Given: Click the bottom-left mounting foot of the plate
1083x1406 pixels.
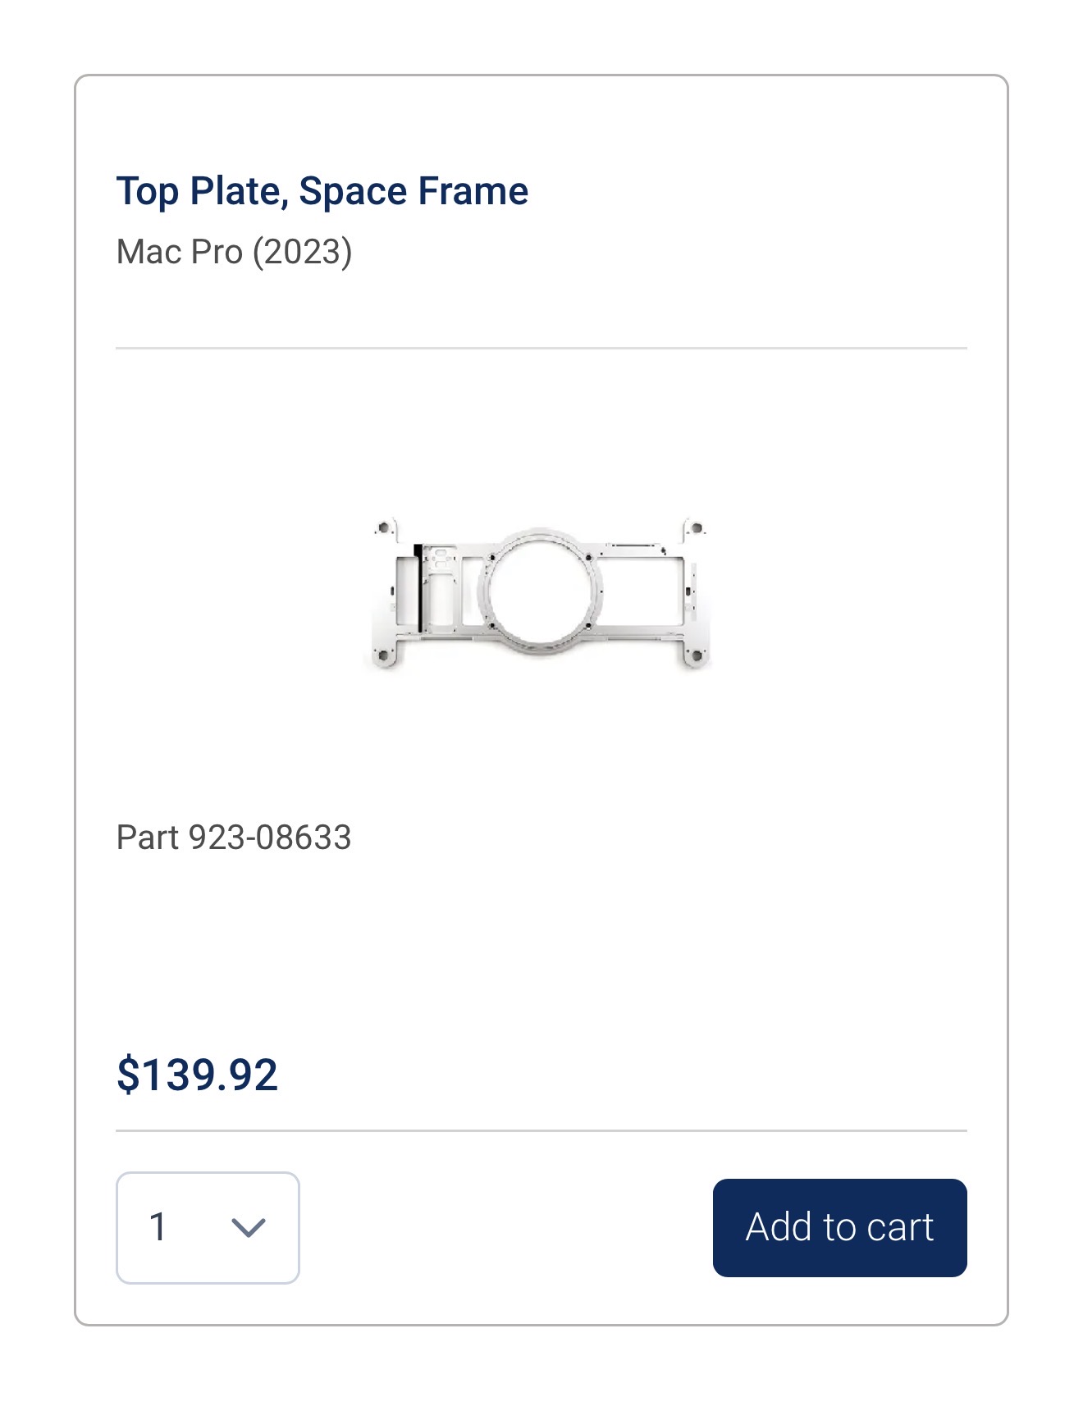Looking at the screenshot, I should pyautogui.click(x=383, y=654).
